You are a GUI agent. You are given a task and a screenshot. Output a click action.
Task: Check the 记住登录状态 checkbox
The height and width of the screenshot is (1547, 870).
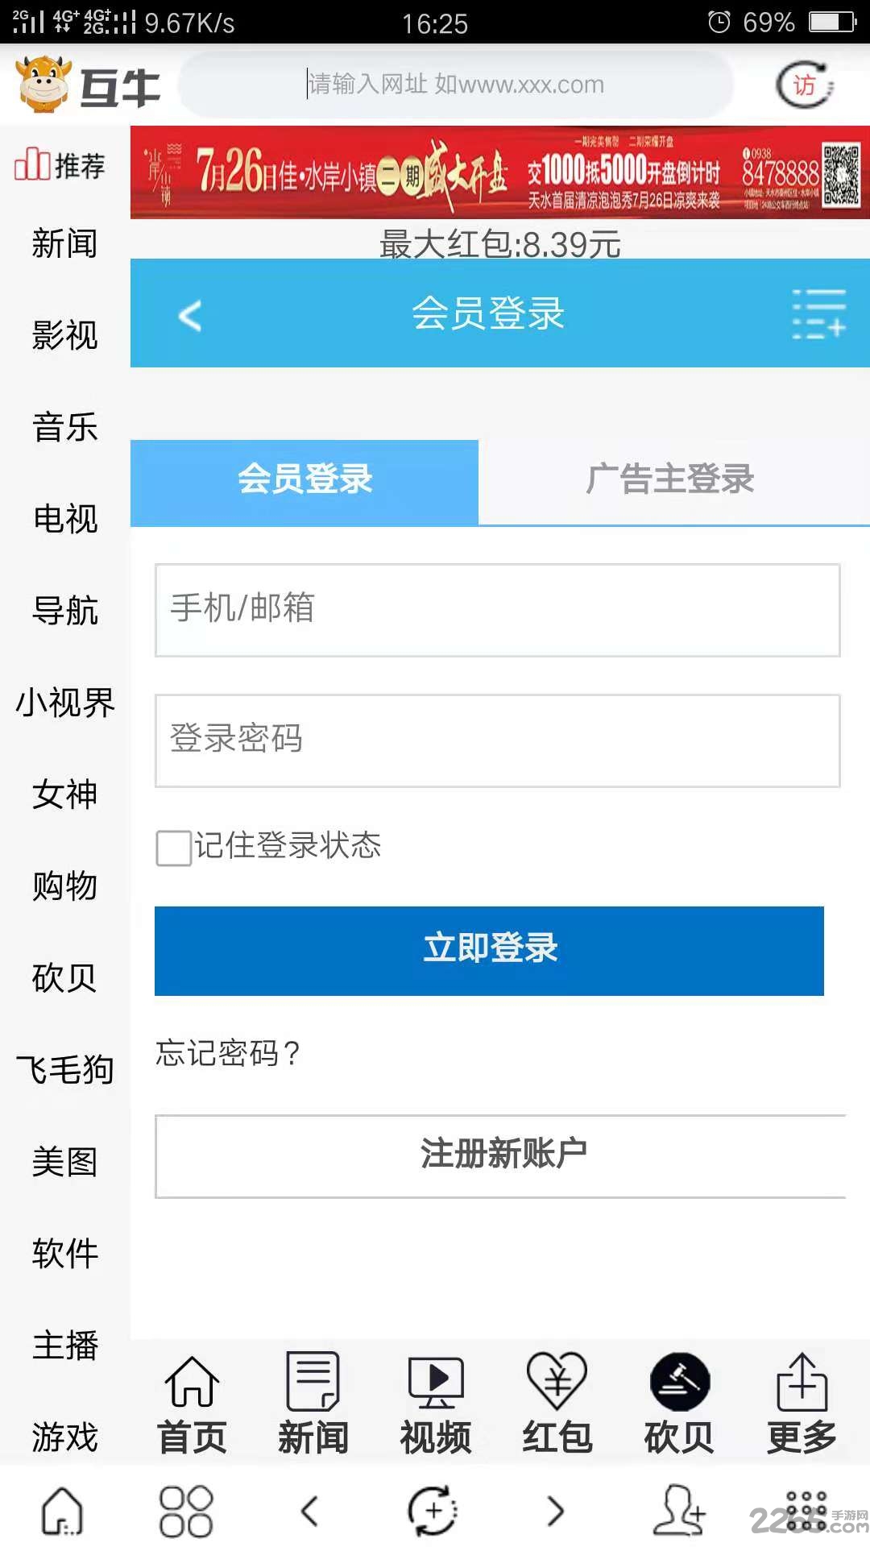coord(173,848)
